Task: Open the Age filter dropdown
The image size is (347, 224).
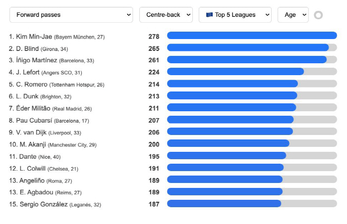Action: tap(293, 15)
